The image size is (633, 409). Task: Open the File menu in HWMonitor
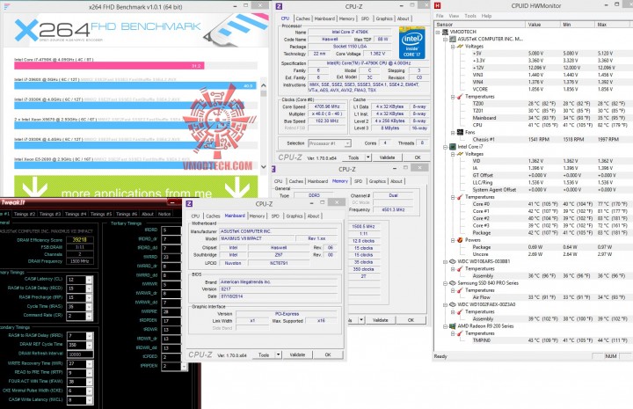pos(440,16)
